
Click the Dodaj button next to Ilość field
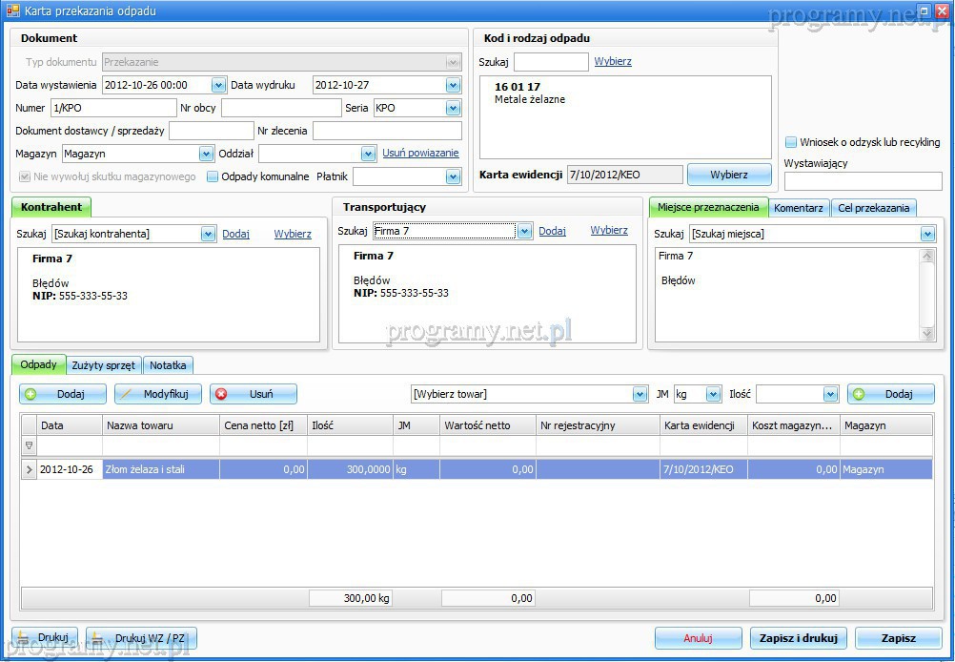click(890, 394)
